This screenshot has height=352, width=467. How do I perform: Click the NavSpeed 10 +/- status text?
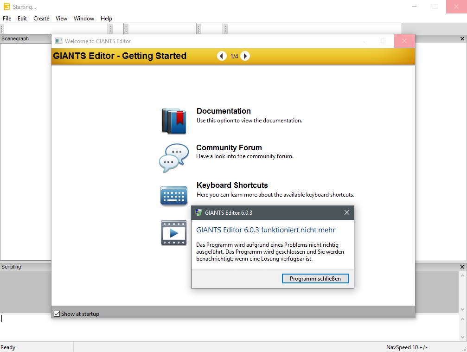tap(407, 347)
